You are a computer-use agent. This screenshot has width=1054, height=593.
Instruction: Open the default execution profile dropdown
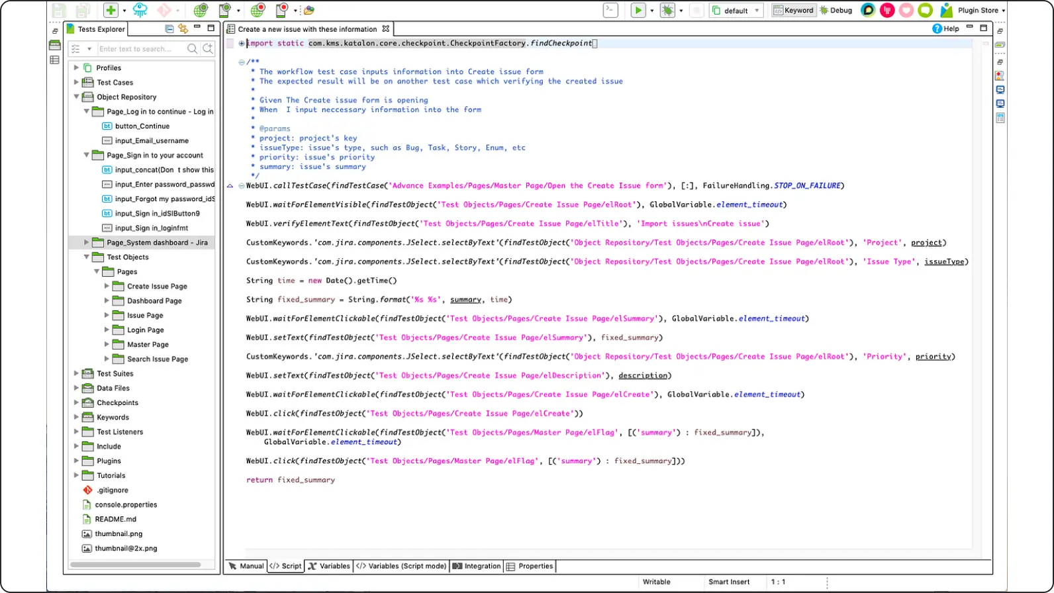tap(736, 11)
